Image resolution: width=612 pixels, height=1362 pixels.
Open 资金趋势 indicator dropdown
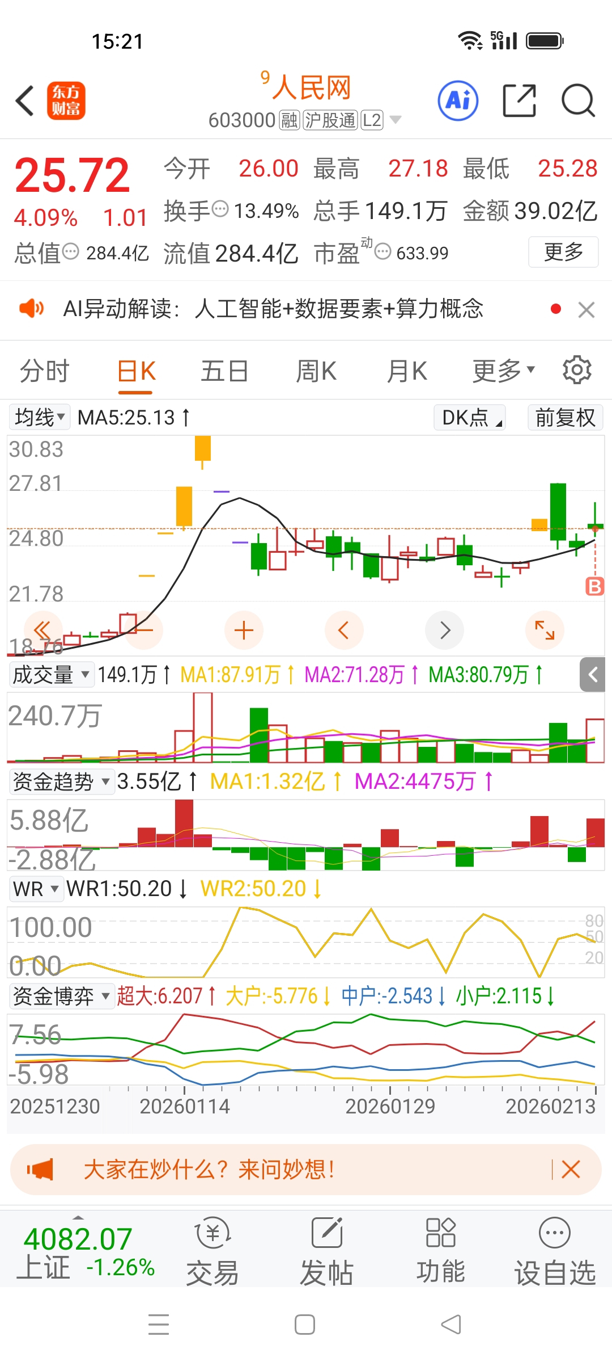click(61, 781)
